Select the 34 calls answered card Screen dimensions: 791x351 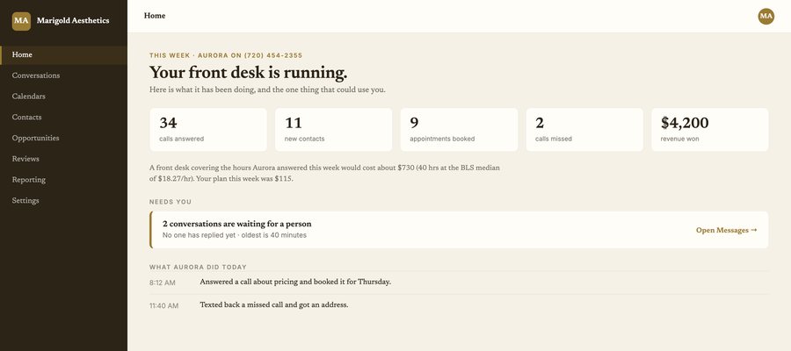point(208,129)
